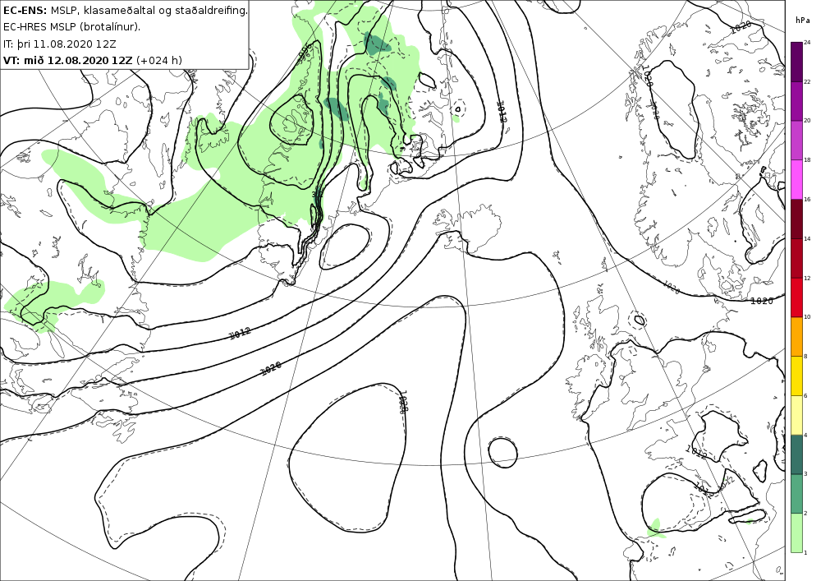
Task: Select the 'EC-HRES MSLP (brotalínur).' legend line
Action: click(71, 27)
